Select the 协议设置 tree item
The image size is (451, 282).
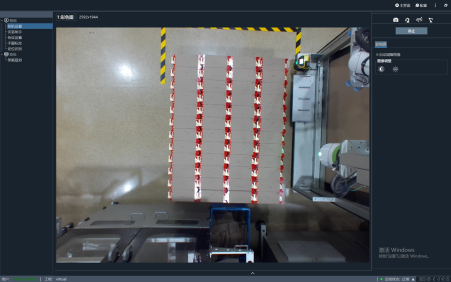(14, 37)
